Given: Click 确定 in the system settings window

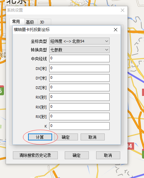Looking at the screenshot, I should pyautogui.click(x=77, y=155).
